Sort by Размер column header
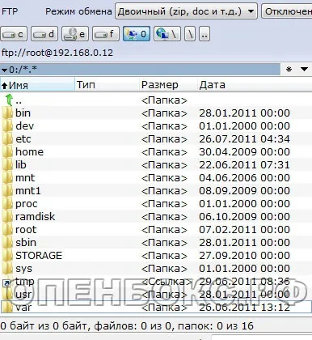This screenshot has height=340, width=312. (x=168, y=85)
